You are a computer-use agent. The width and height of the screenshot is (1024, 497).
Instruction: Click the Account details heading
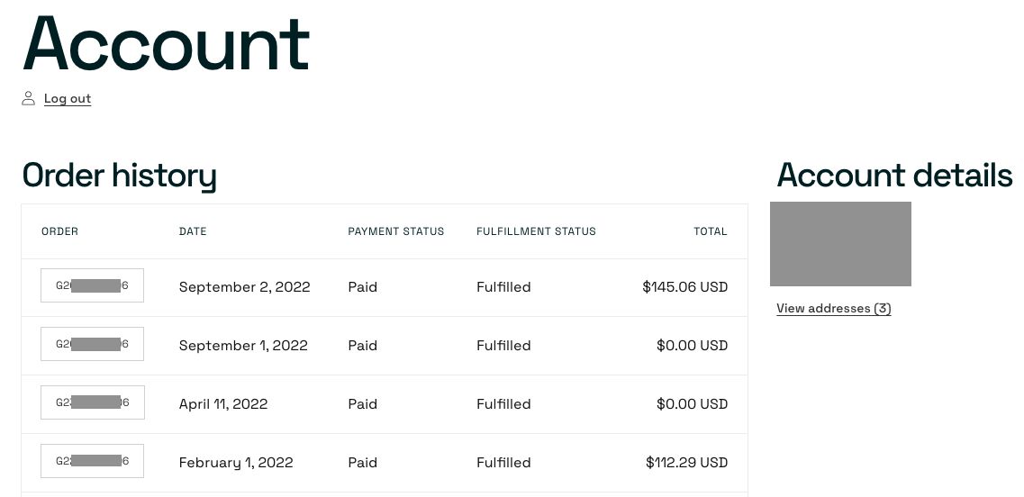click(x=894, y=175)
